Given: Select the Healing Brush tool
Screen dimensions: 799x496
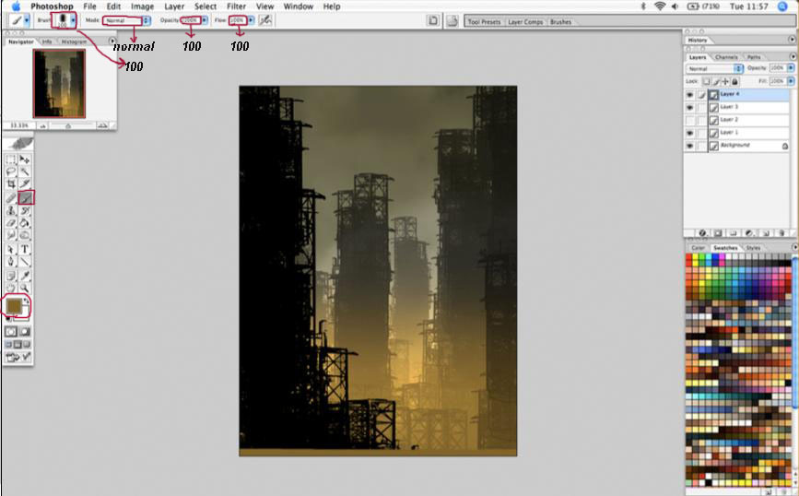Looking at the screenshot, I should tap(11, 198).
